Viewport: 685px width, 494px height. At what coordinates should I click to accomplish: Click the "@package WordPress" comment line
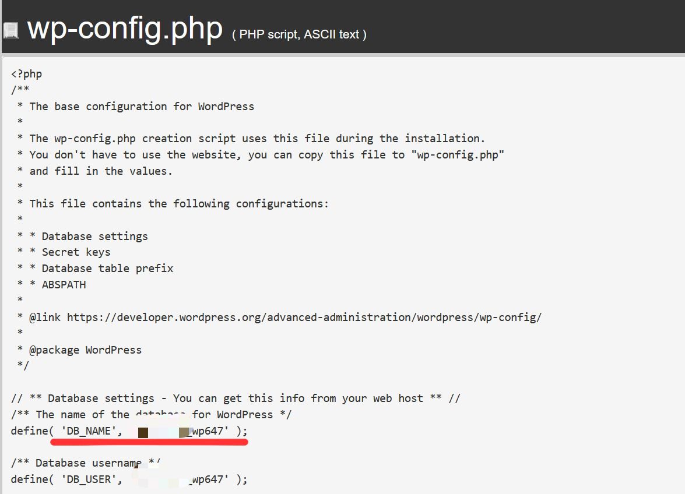(x=85, y=350)
